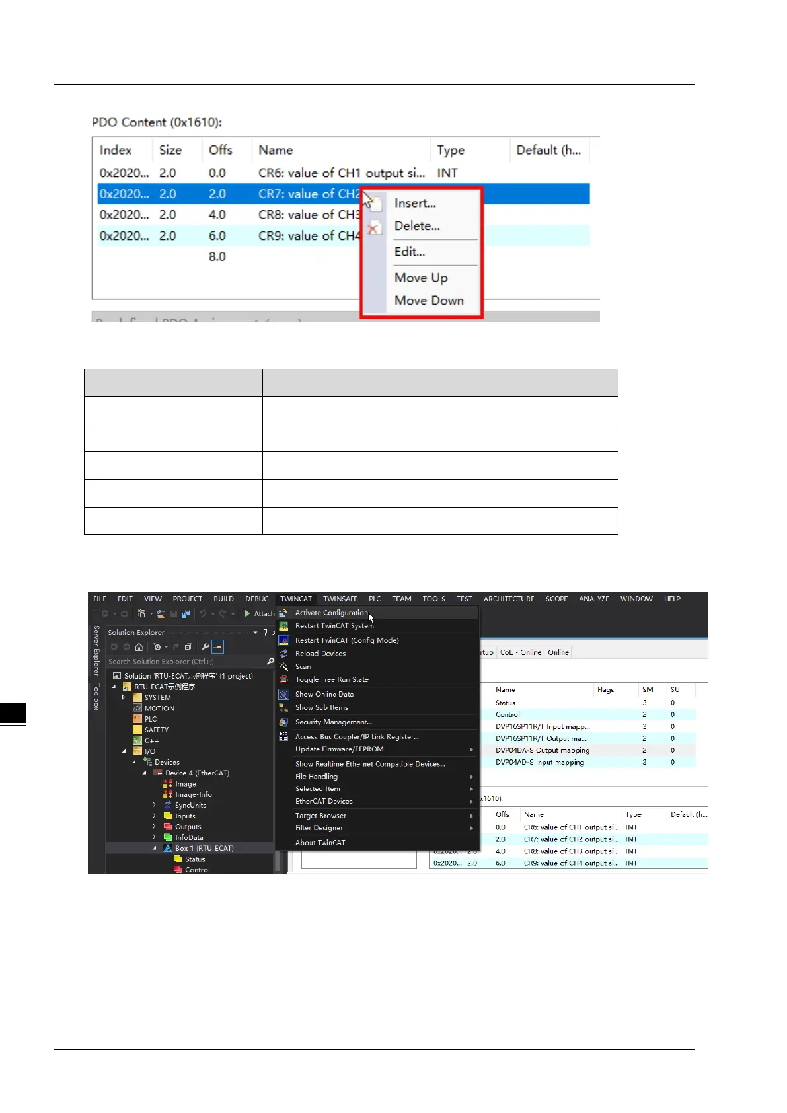Screen dimensions: 787x1113
Task: Click the Home icon in Solution Explorer toolbar
Action: [x=139, y=647]
